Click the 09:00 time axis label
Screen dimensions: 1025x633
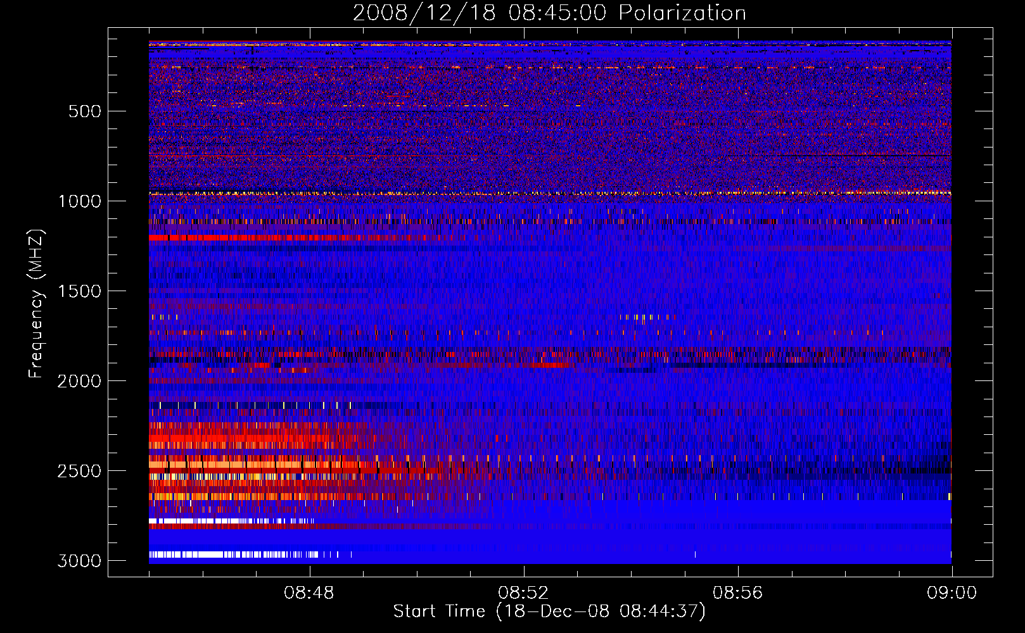[952, 593]
